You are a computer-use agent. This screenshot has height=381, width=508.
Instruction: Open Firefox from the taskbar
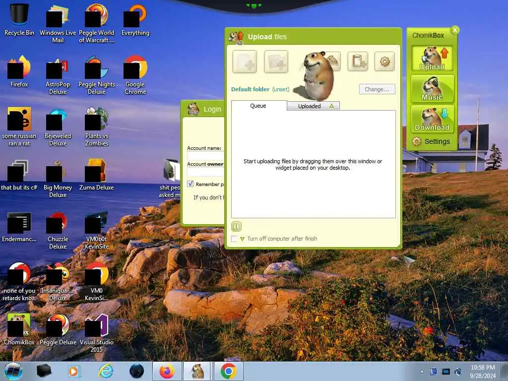[167, 371]
